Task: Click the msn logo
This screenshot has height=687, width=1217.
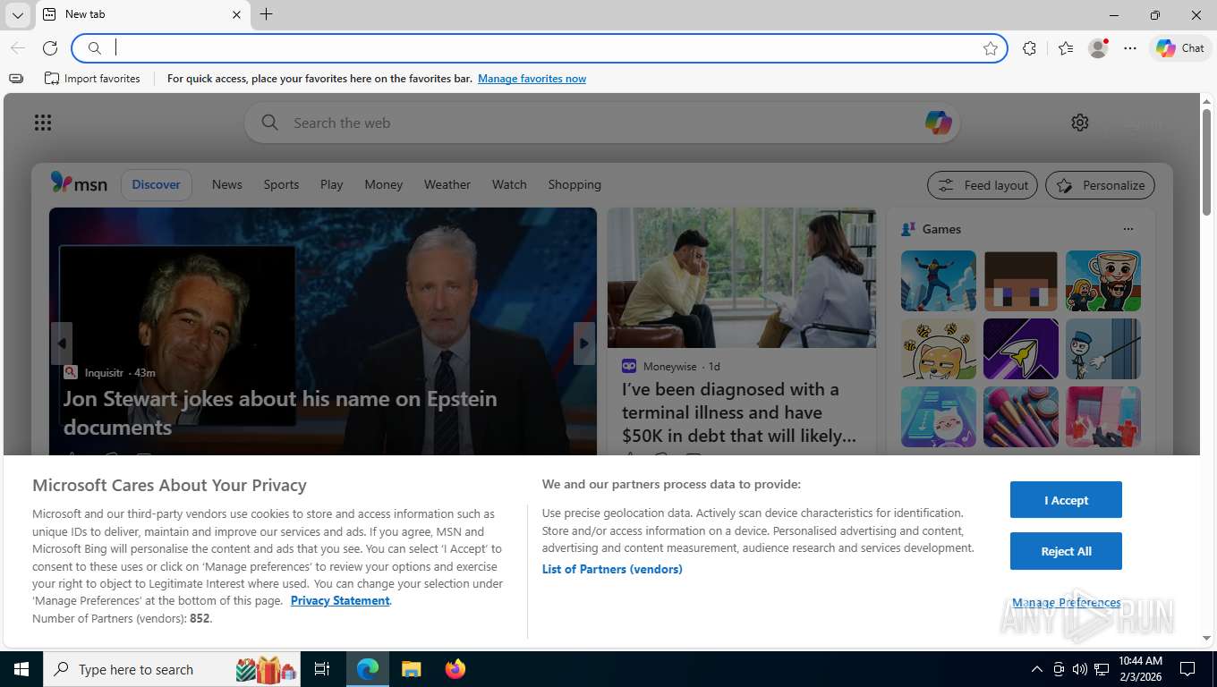Action: tap(79, 183)
